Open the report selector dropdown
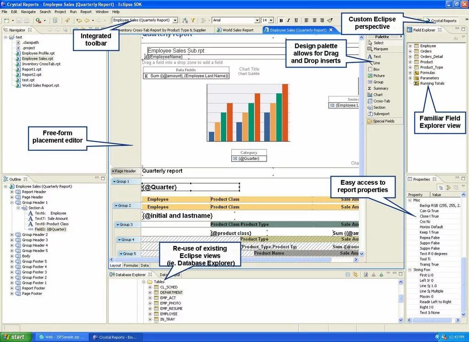Image resolution: width=469 pixels, height=342 pixels. [x=175, y=20]
